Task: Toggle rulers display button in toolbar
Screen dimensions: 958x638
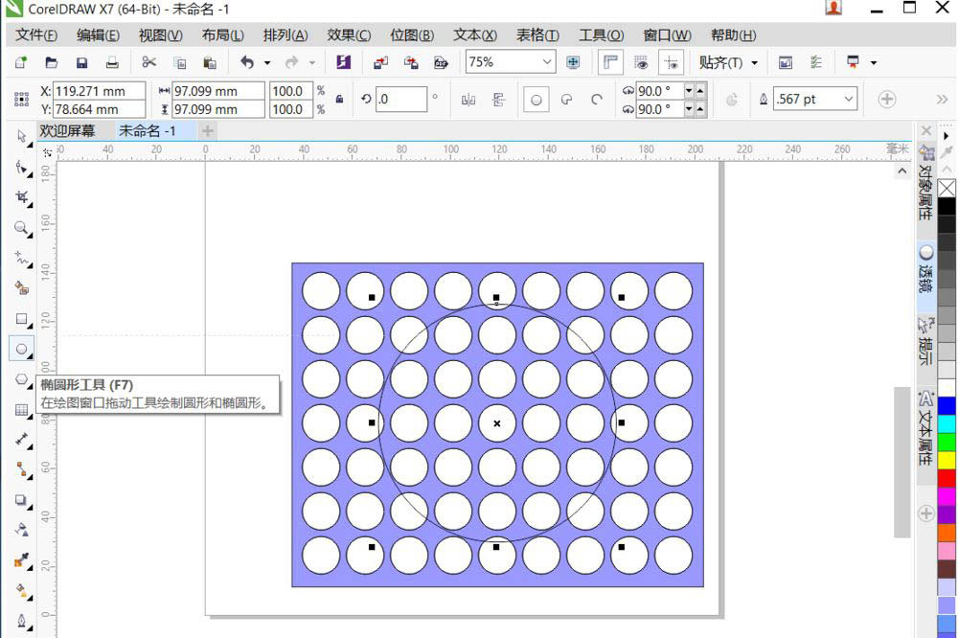Action: click(x=609, y=62)
